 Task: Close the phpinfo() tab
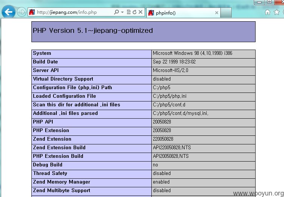[x=216, y=13]
